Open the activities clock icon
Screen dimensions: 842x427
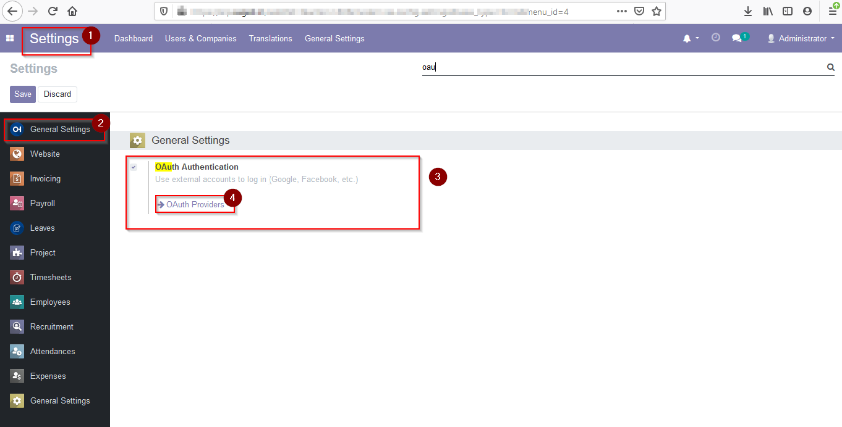coord(716,38)
